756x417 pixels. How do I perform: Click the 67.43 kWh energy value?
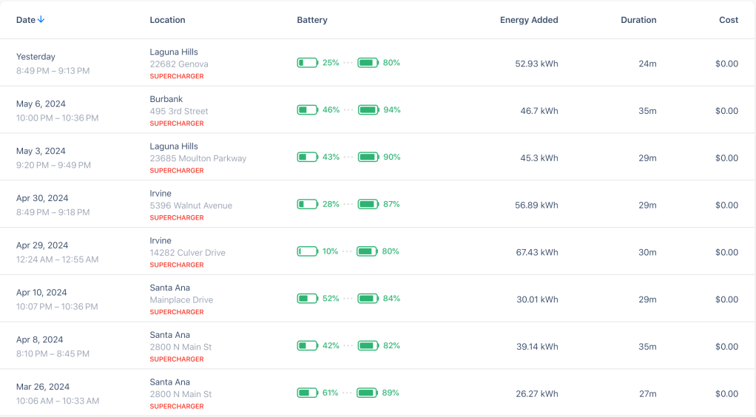537,252
